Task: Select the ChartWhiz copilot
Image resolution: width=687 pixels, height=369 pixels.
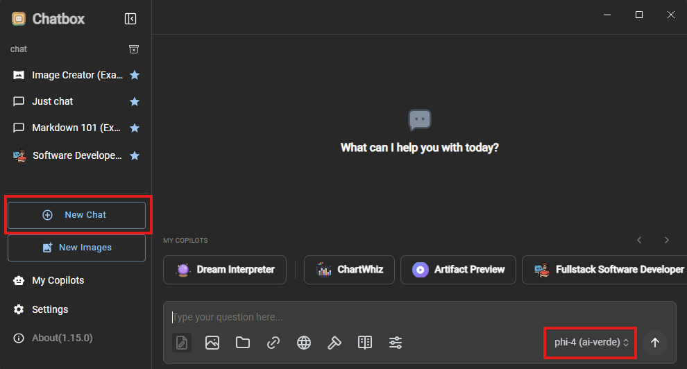Action: click(349, 270)
